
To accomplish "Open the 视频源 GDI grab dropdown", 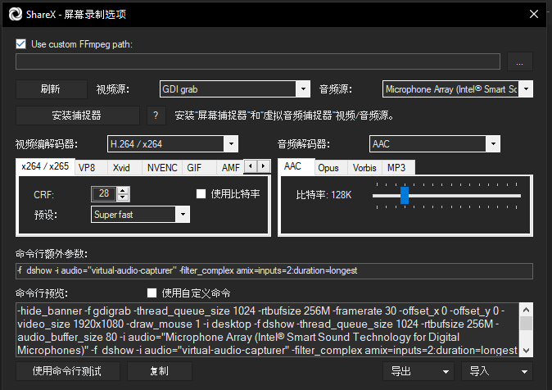I will pyautogui.click(x=235, y=89).
